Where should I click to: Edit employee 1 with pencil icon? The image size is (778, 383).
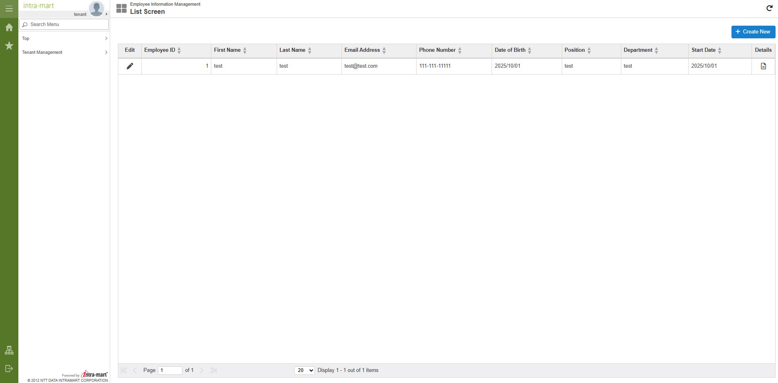point(130,66)
